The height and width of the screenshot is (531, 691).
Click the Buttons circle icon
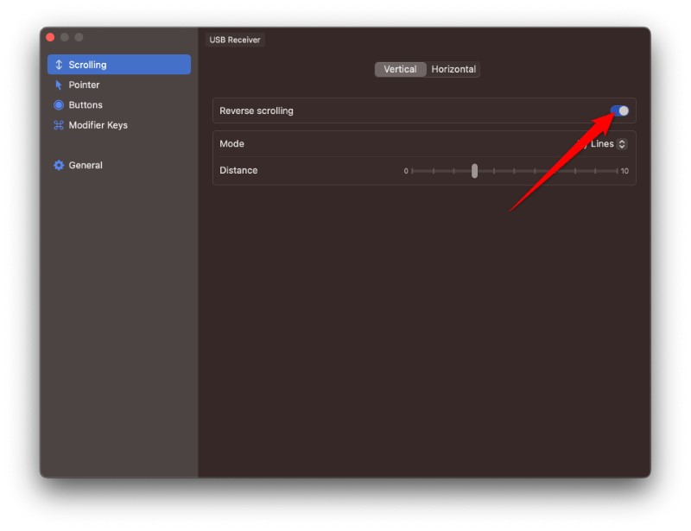pyautogui.click(x=59, y=104)
